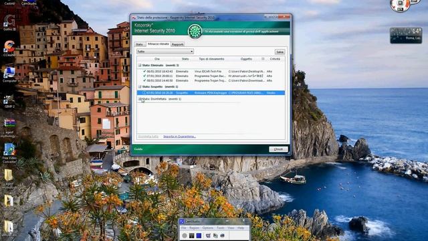
Task: Sort by the Criticità column header
Action: tap(275, 59)
